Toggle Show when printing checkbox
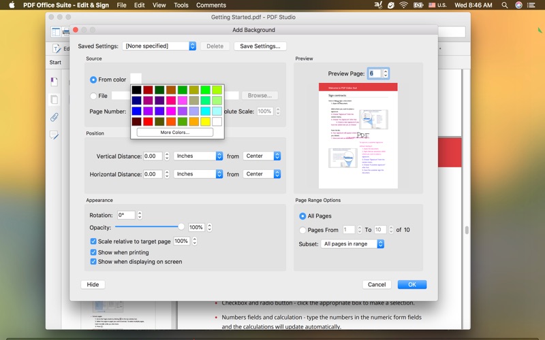This screenshot has width=545, height=340. coord(93,252)
